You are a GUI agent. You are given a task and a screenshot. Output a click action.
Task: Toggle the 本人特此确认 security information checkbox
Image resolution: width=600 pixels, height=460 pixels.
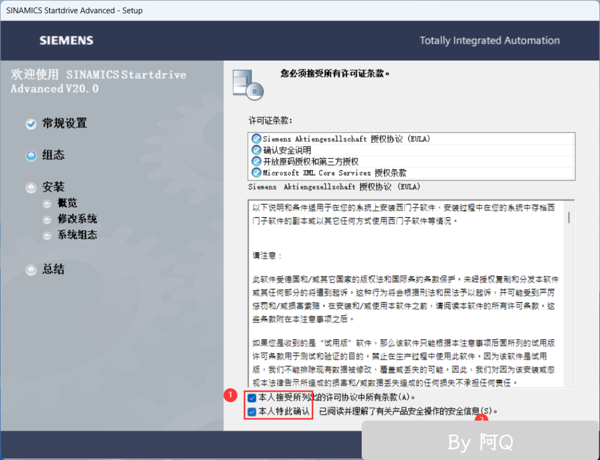pos(252,412)
